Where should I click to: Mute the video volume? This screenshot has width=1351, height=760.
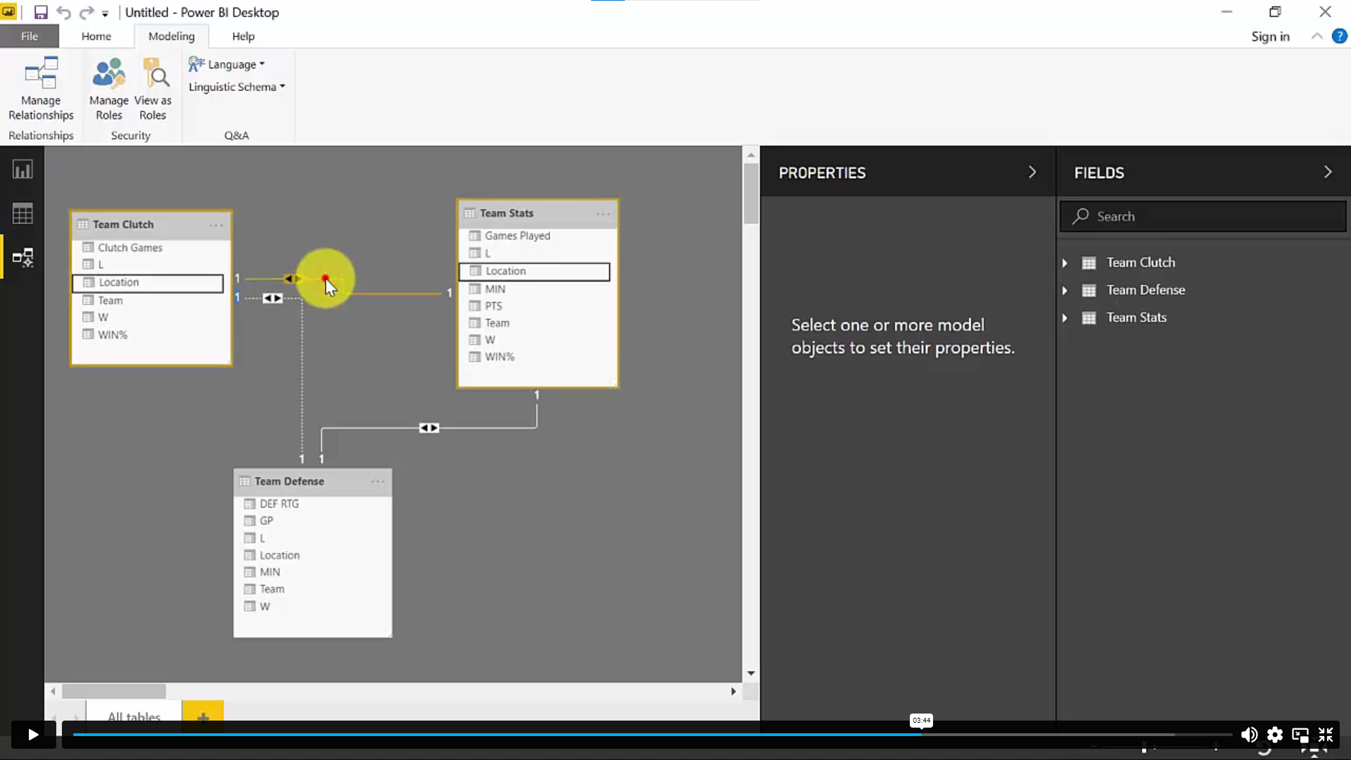pyautogui.click(x=1249, y=735)
